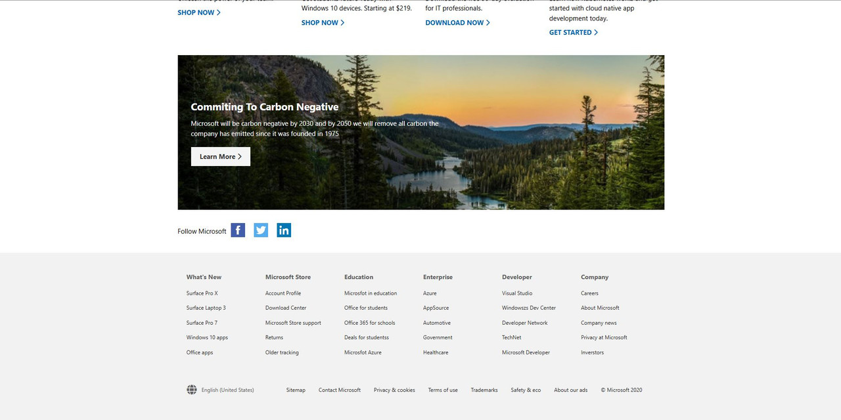Open Contact Microsoft link

coord(340,390)
